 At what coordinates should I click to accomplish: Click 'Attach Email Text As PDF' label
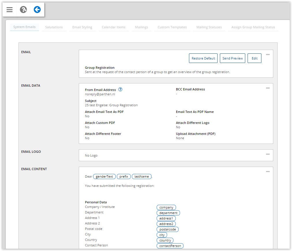click(x=104, y=112)
